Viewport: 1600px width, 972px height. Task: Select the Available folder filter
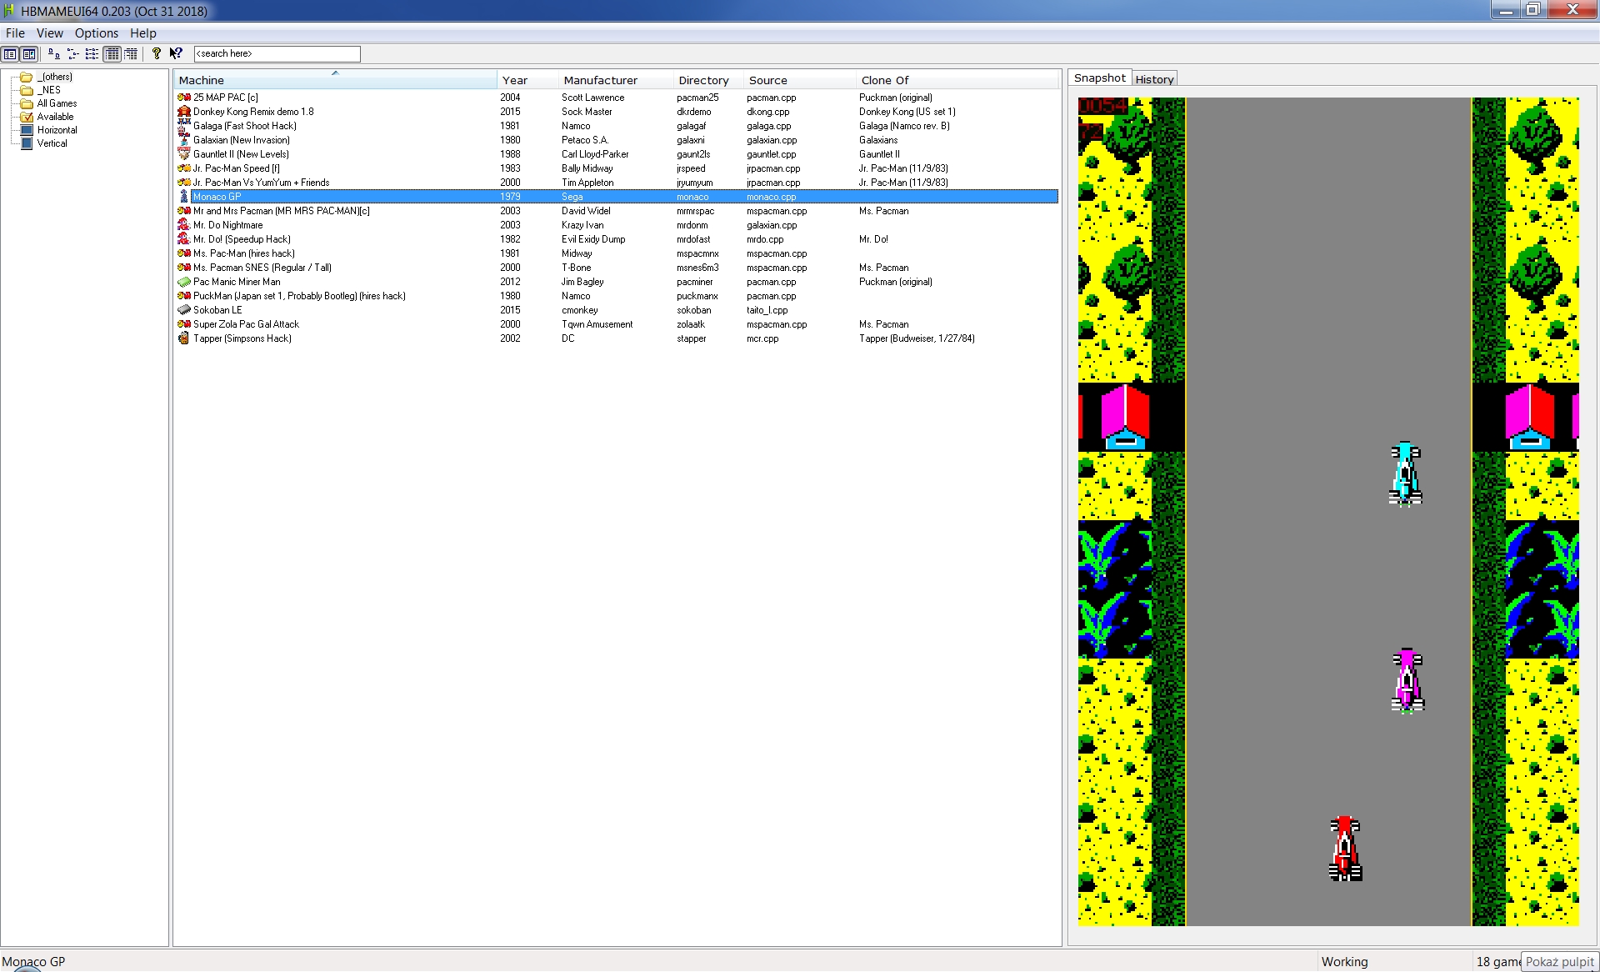pyautogui.click(x=55, y=117)
